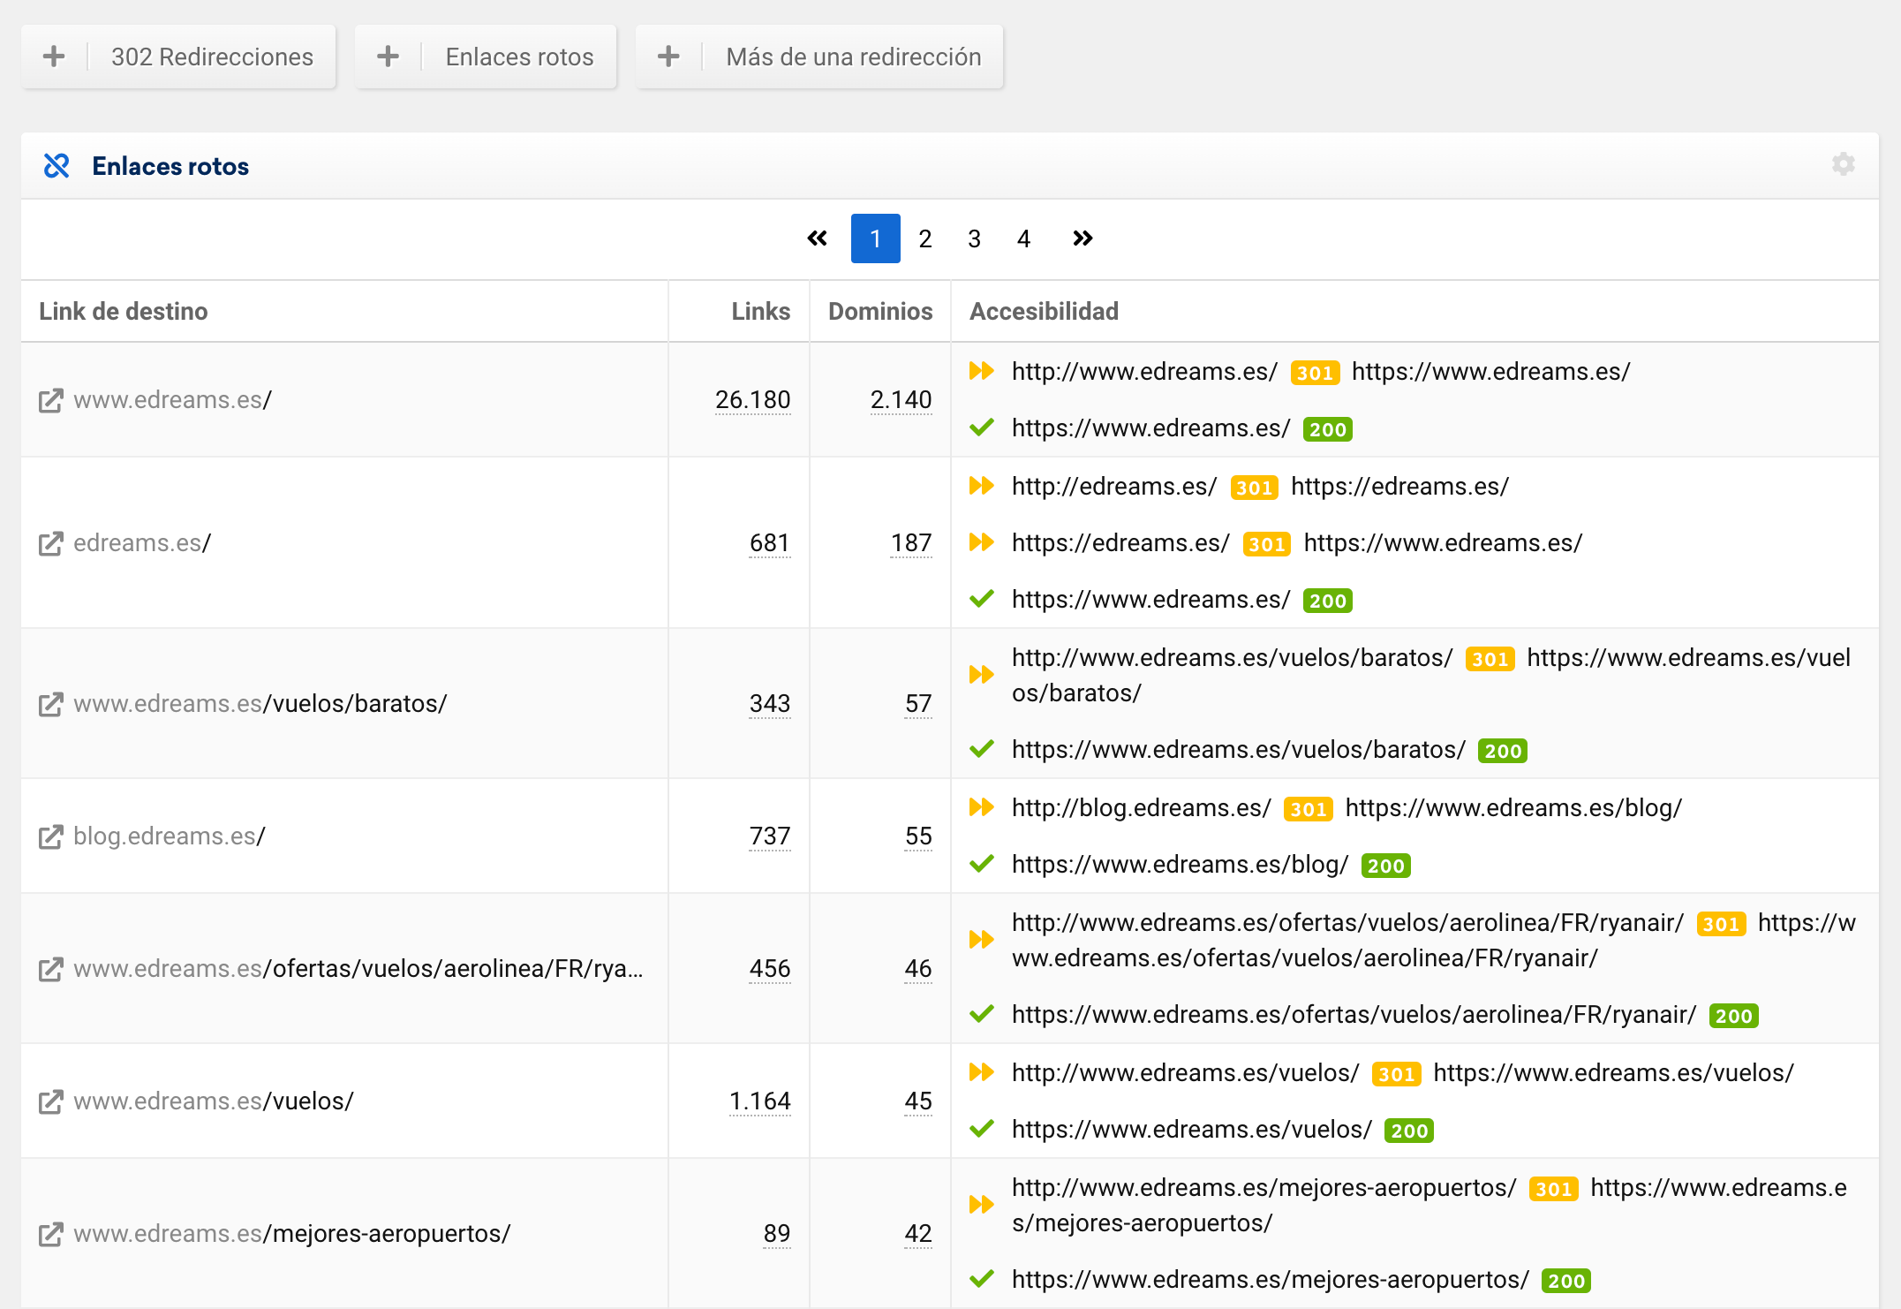Go to the last page with double-right arrow
Viewport: 1901px width, 1309px height.
(x=1083, y=238)
